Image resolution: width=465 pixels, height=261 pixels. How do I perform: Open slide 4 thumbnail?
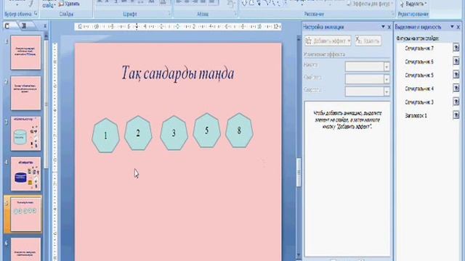click(x=26, y=174)
